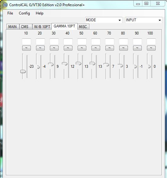This screenshot has height=178, width=167.
Task: Click the ~ button under column 10
Action: point(26,48)
